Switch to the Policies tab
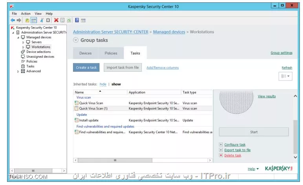 (111, 53)
